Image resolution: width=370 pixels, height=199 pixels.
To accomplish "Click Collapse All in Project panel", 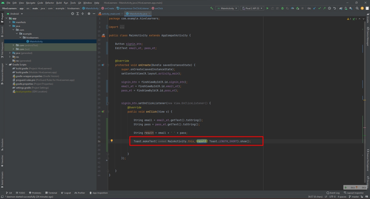I will point(83,14).
